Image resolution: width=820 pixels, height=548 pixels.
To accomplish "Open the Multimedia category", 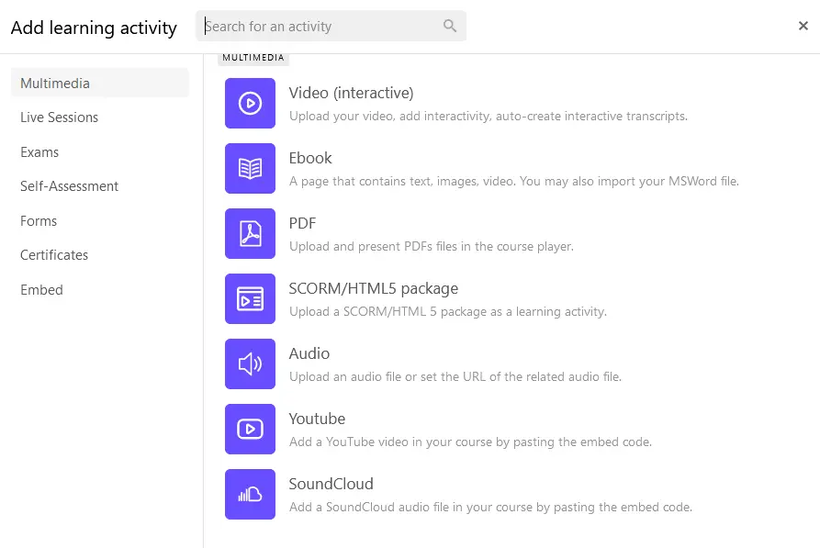I will 55,84.
